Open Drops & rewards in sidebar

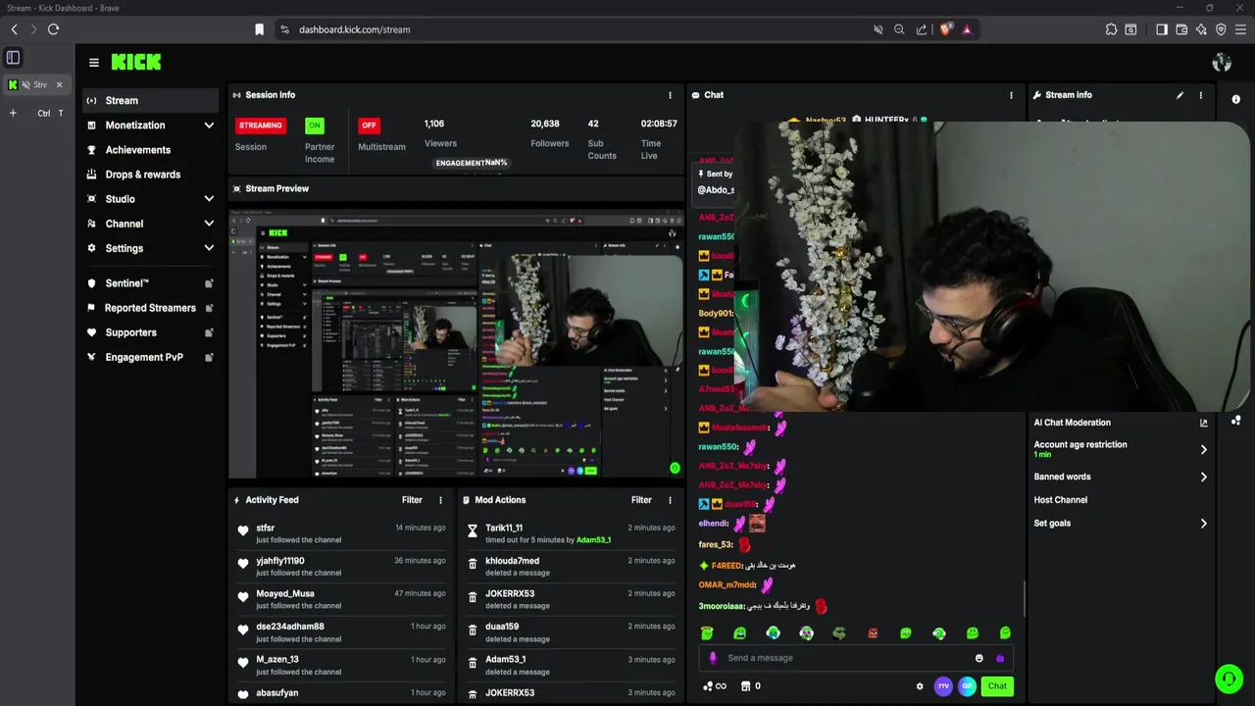(150, 175)
